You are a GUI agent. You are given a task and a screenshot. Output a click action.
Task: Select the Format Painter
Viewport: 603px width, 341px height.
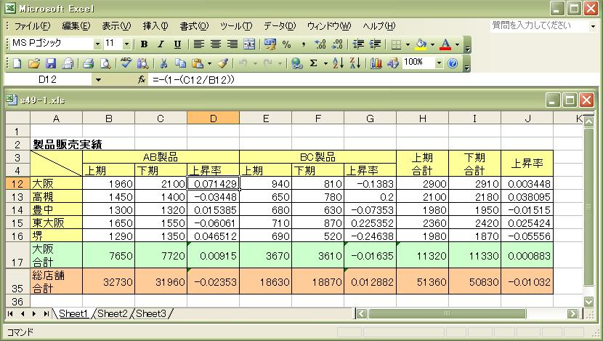(223, 63)
